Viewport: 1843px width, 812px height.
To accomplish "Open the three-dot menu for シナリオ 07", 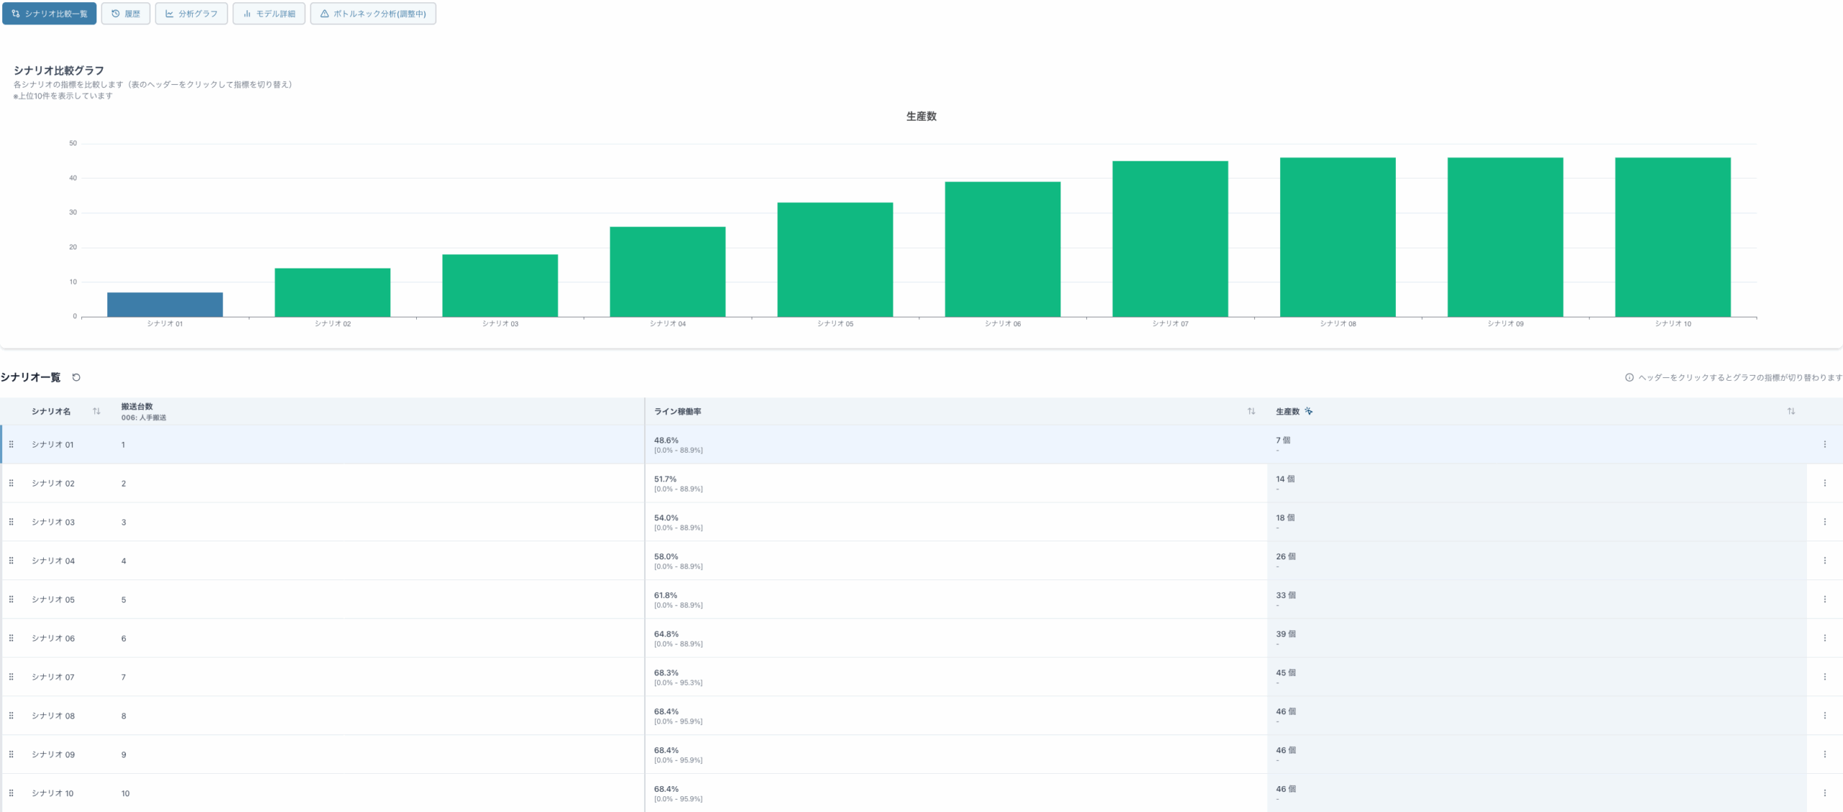I will (1824, 677).
